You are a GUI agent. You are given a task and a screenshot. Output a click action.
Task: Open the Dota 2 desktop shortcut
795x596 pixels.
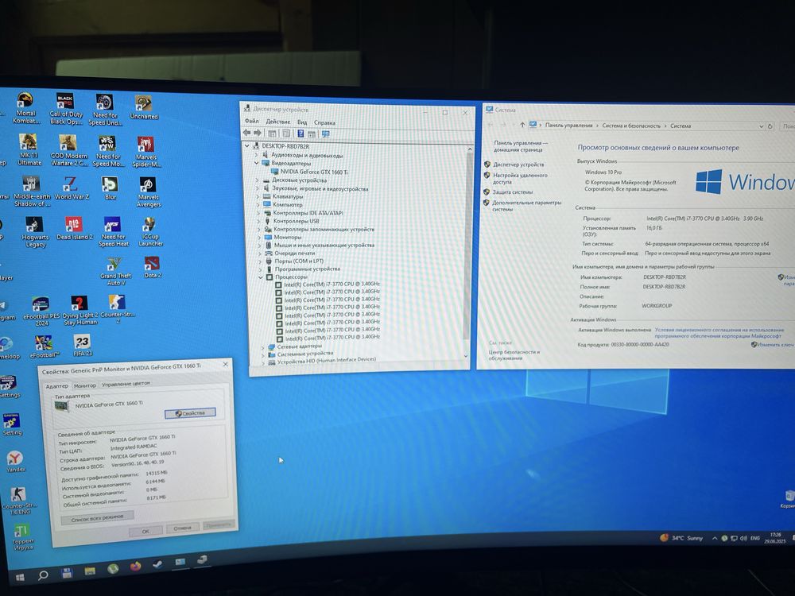(153, 267)
